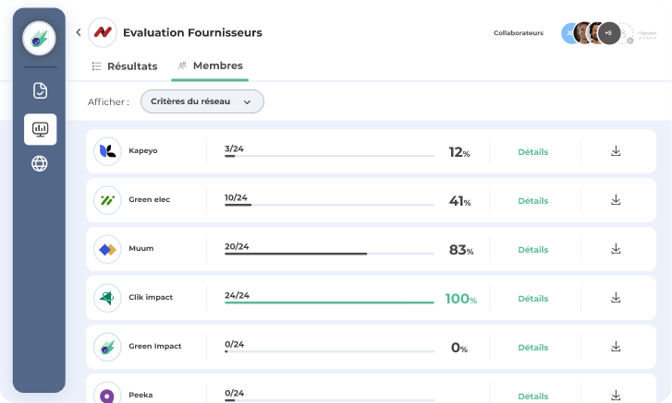Select the Membres tab
672x403 pixels.
coord(210,66)
